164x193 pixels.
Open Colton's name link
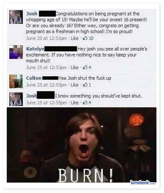(x=34, y=78)
